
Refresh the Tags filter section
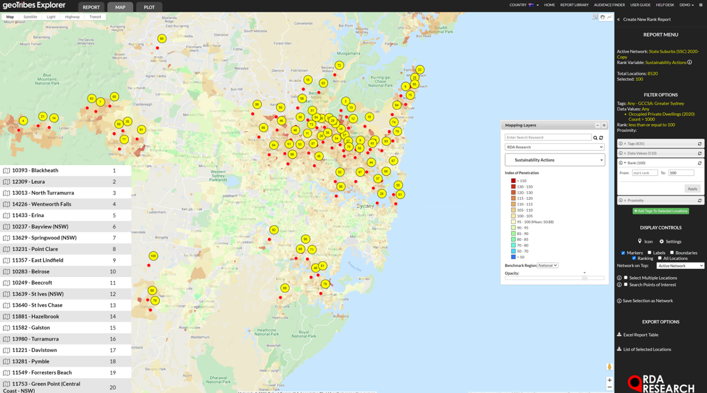click(x=700, y=144)
